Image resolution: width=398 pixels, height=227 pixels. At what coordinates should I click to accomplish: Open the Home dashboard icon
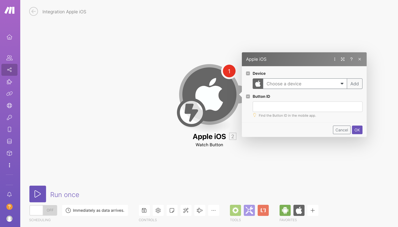[x=9, y=37]
